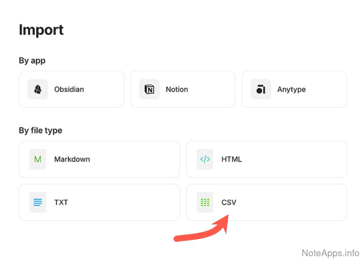Click the Notion N logo icon
This screenshot has height=259, width=360.
149,89
